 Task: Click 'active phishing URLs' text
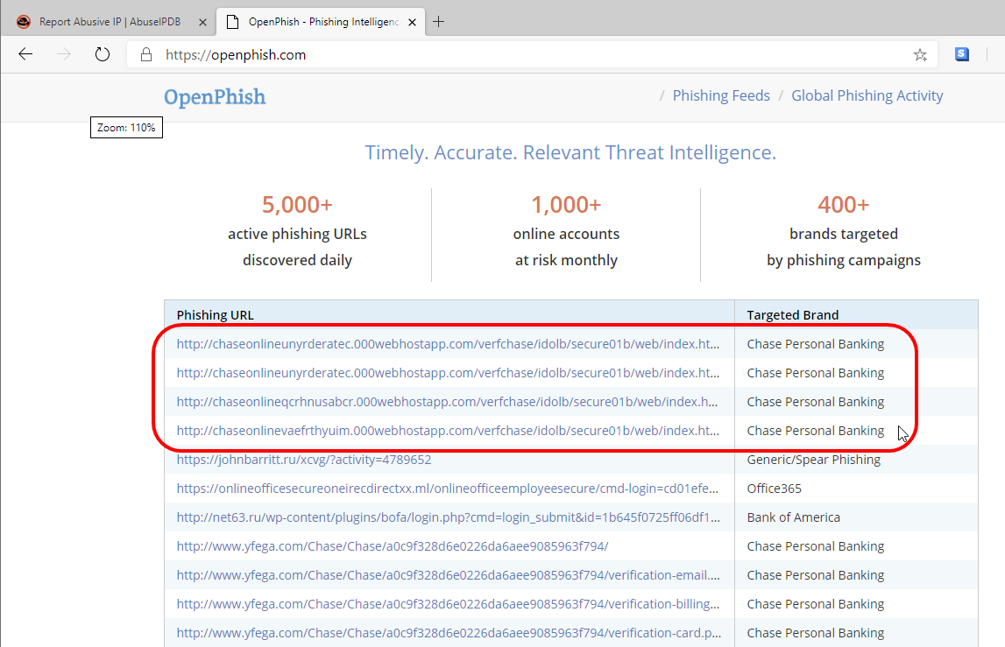[297, 234]
